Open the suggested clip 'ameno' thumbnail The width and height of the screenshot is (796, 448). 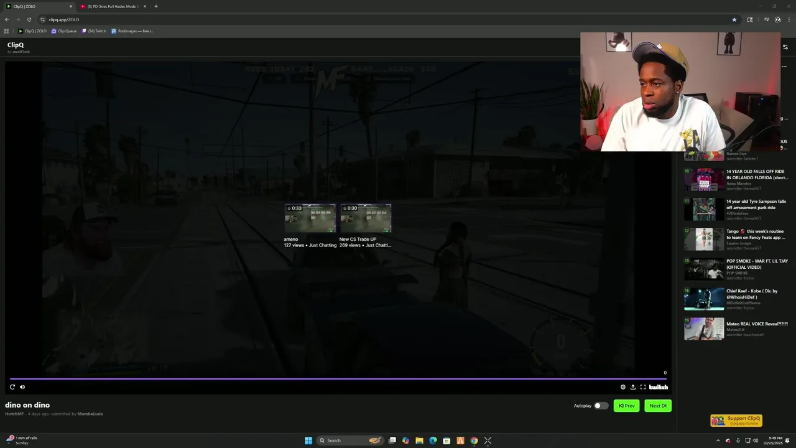pos(310,218)
